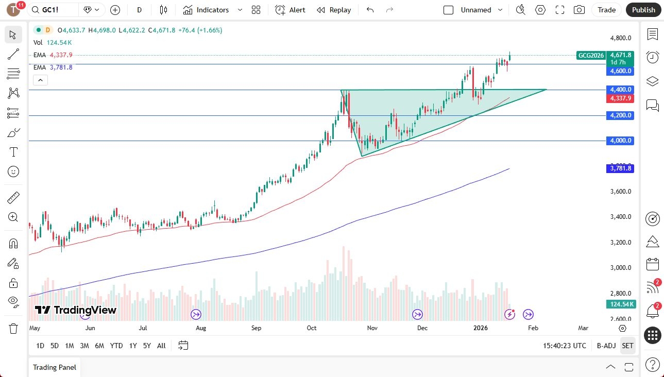Switch to the 1Y time range
Image resolution: width=664 pixels, height=377 pixels.
(132, 346)
